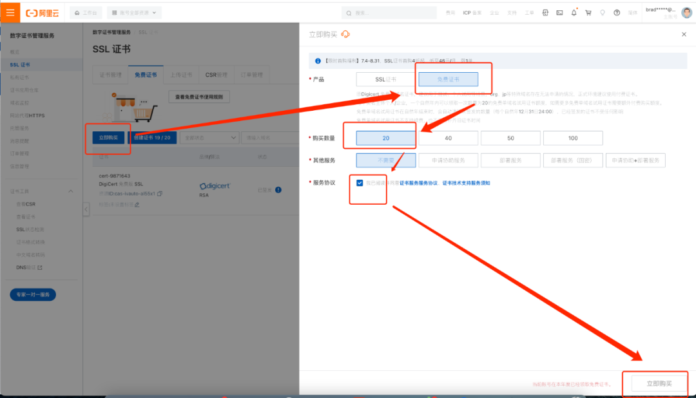Open DNS验证 external link
The image size is (696, 398).
(x=29, y=267)
